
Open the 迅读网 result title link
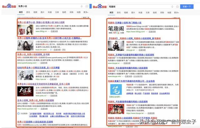[35, 122]
